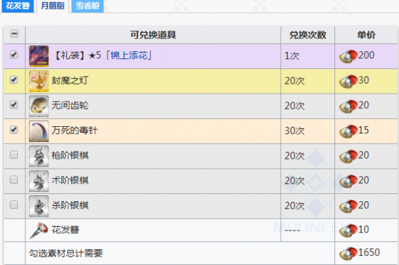Click the 花发簪 hairpin currency icon

[x=39, y=230]
